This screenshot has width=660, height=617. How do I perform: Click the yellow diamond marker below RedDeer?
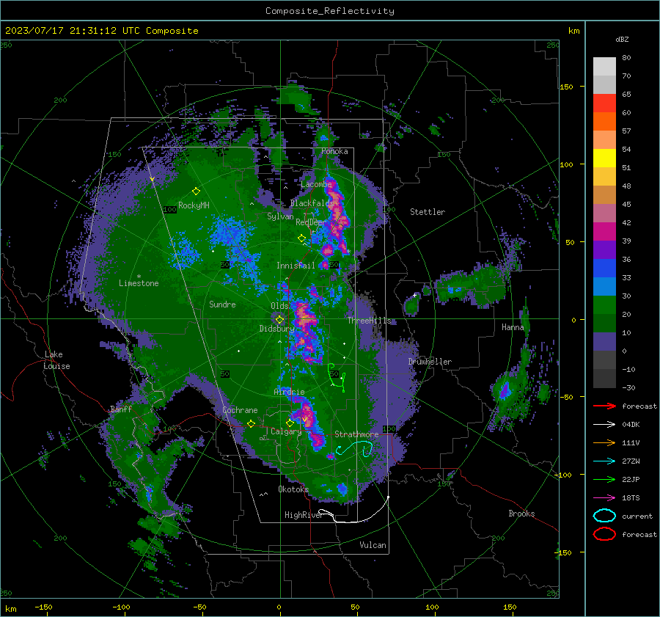coord(301,238)
